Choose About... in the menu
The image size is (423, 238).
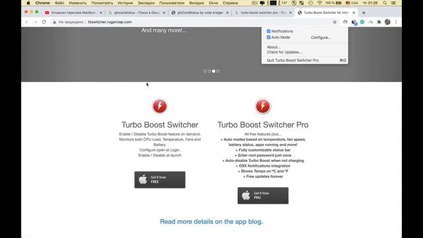click(x=274, y=47)
